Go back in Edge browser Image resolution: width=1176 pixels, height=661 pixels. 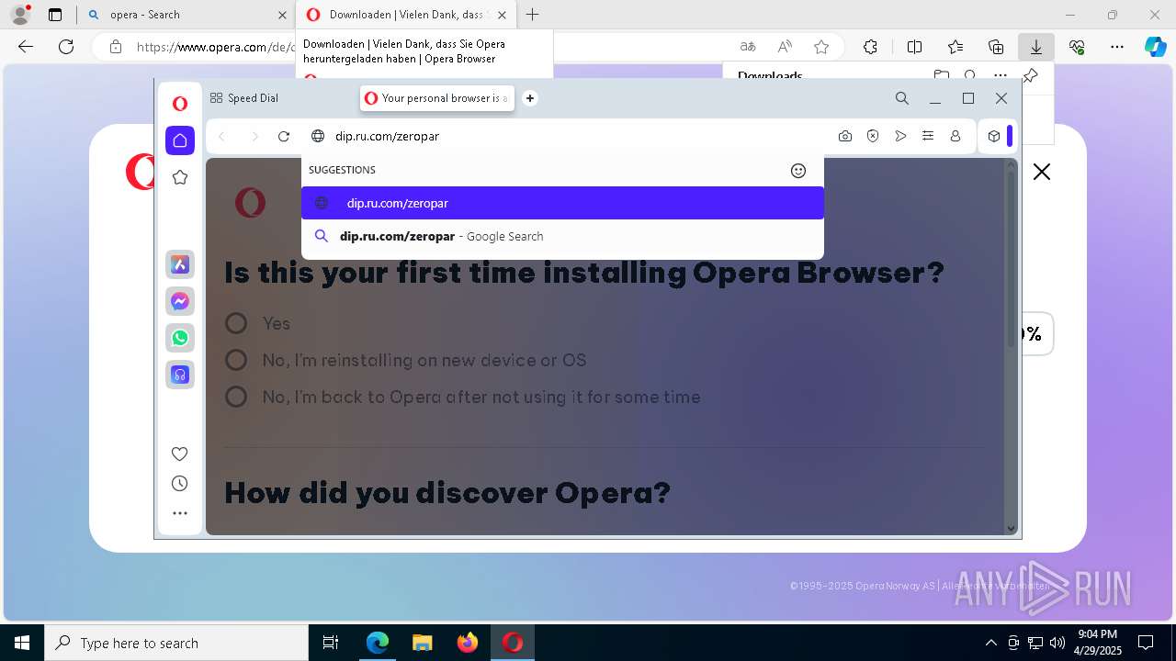point(26,47)
